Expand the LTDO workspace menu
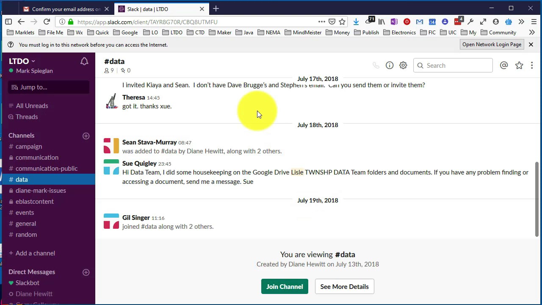This screenshot has height=305, width=542. pos(22,61)
